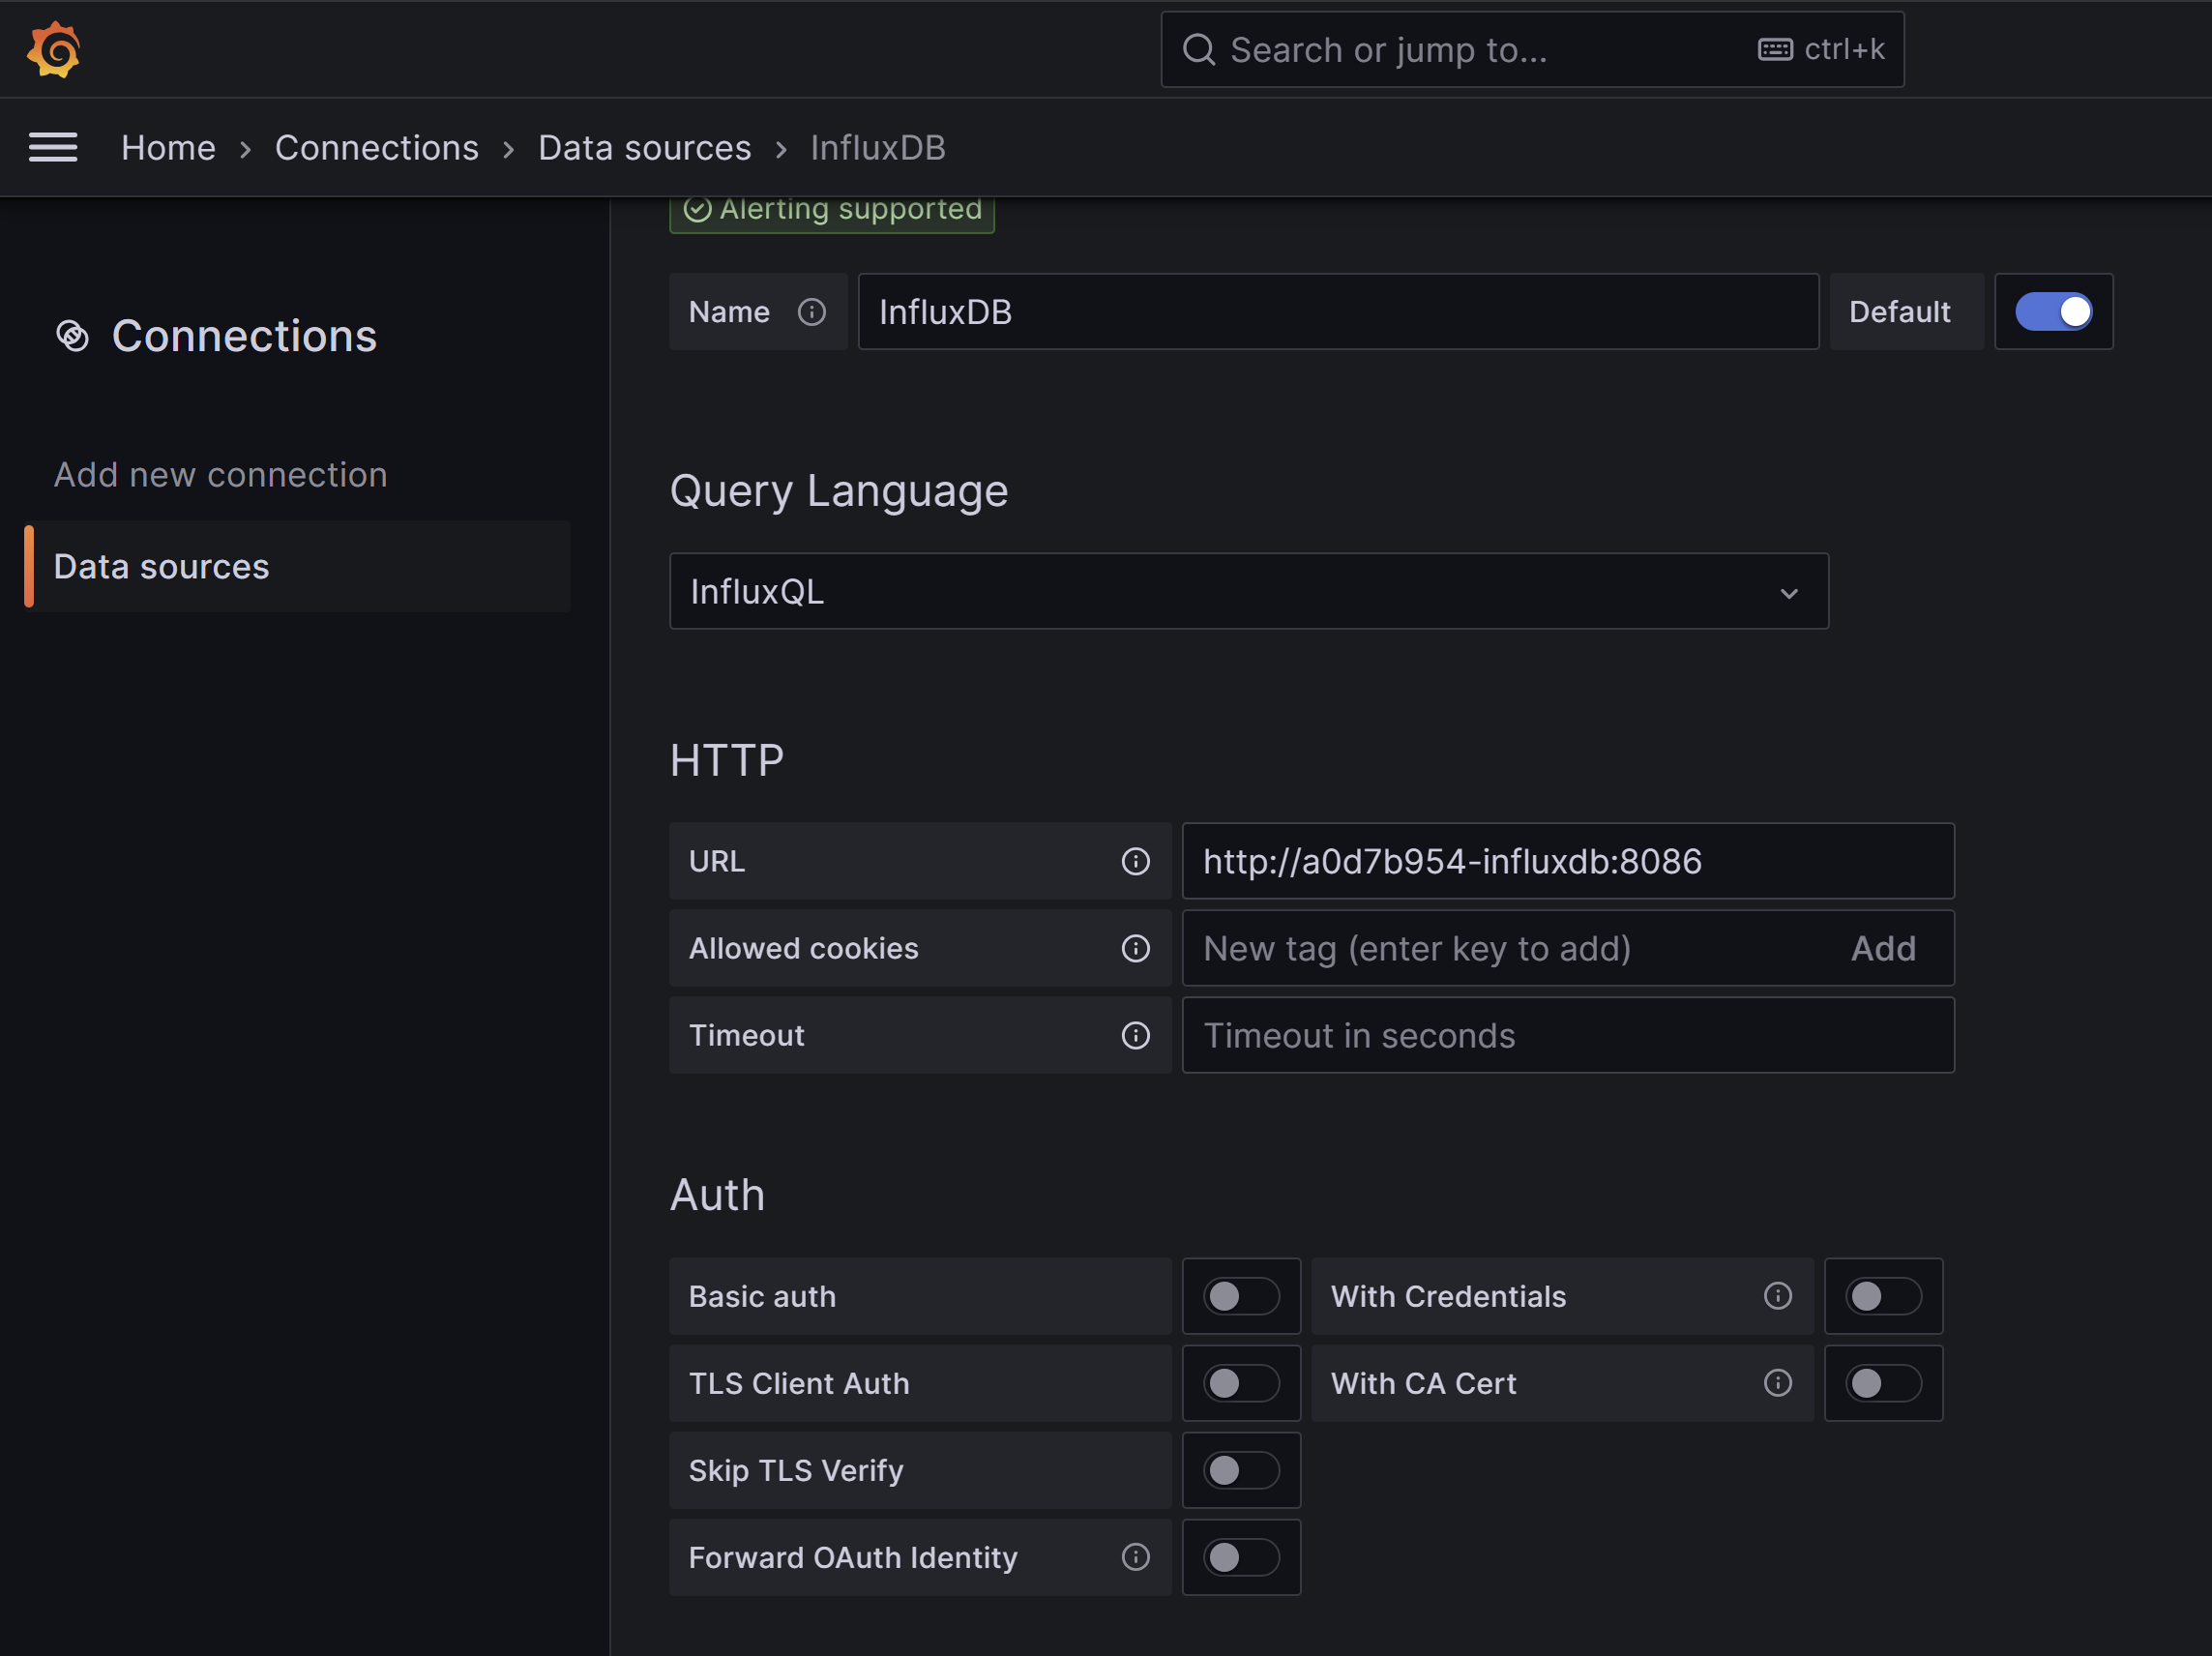This screenshot has width=2212, height=1656.
Task: Show info tooltip for Name field
Action: point(812,312)
